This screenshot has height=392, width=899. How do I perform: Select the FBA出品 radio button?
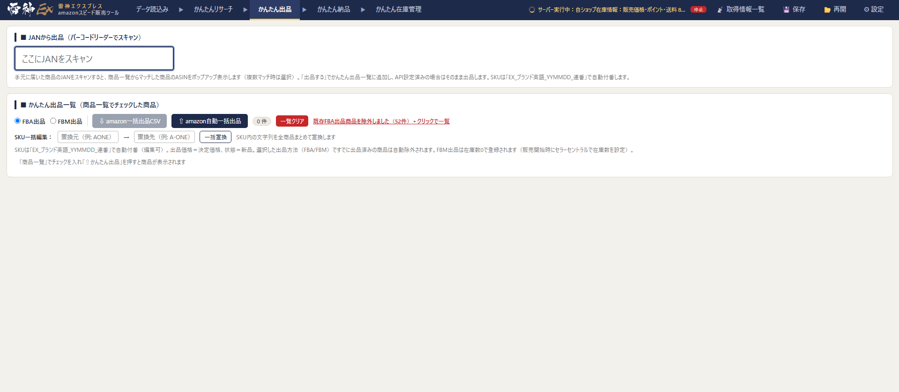click(x=18, y=121)
